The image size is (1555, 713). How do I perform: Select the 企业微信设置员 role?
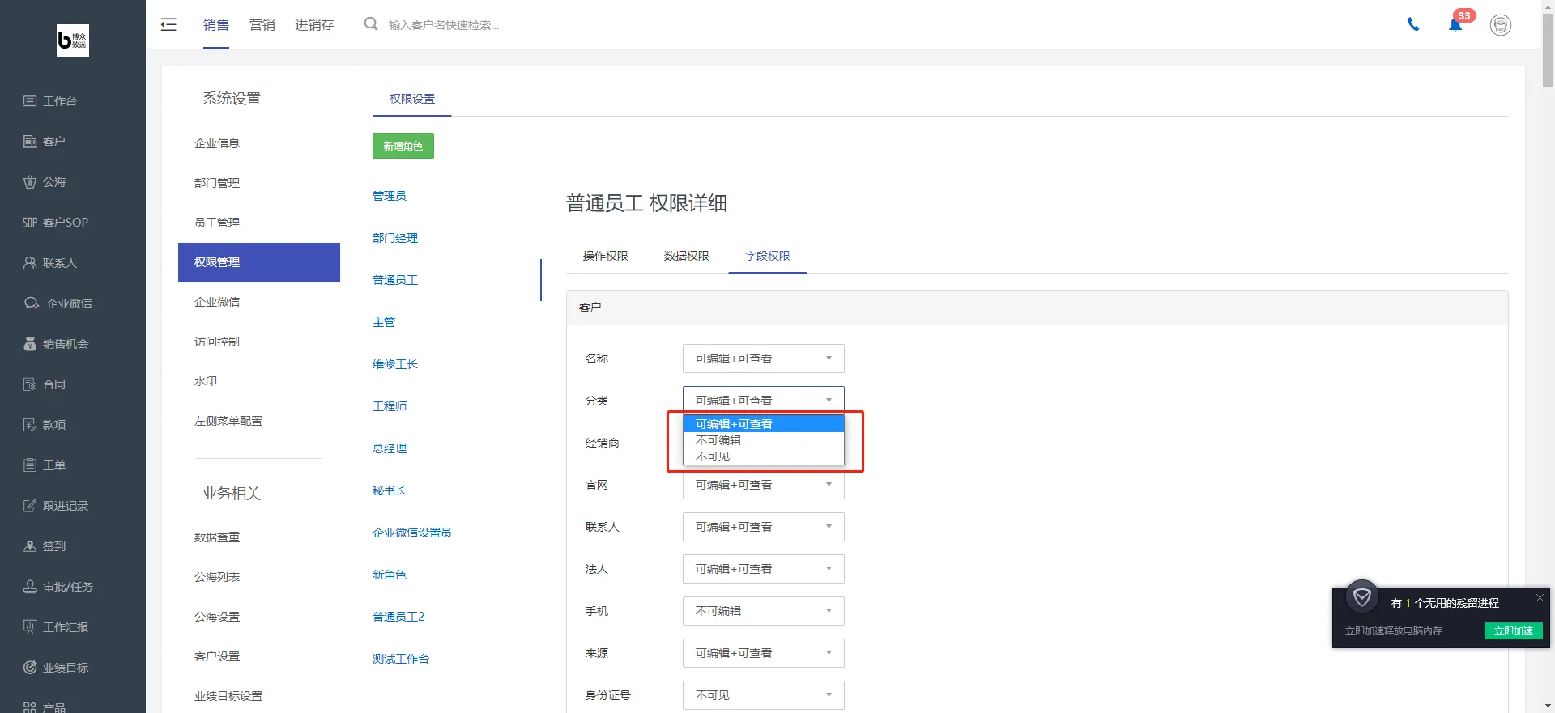[412, 533]
